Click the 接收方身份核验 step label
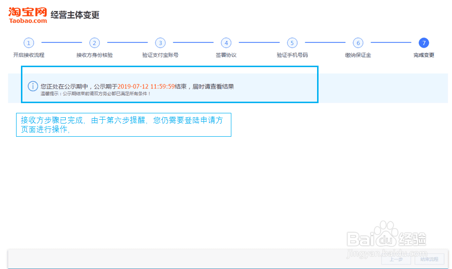Screen dimensions: 452x269 94,55
